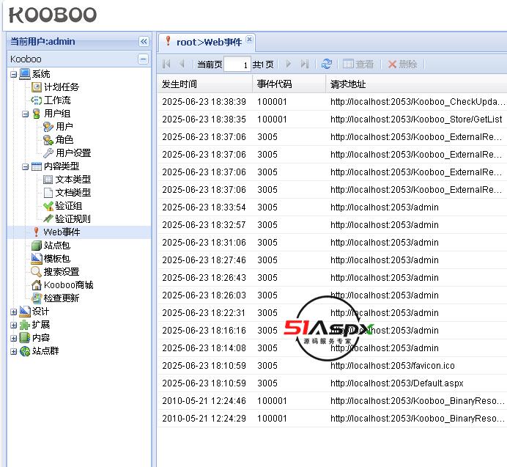Click the 用户 person icon

(x=48, y=127)
